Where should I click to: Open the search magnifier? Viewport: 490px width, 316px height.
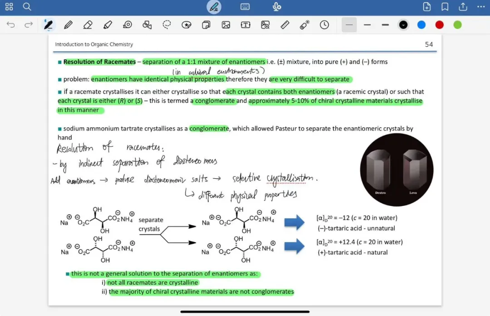27,6
